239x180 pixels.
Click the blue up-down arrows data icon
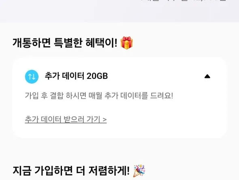tap(32, 77)
